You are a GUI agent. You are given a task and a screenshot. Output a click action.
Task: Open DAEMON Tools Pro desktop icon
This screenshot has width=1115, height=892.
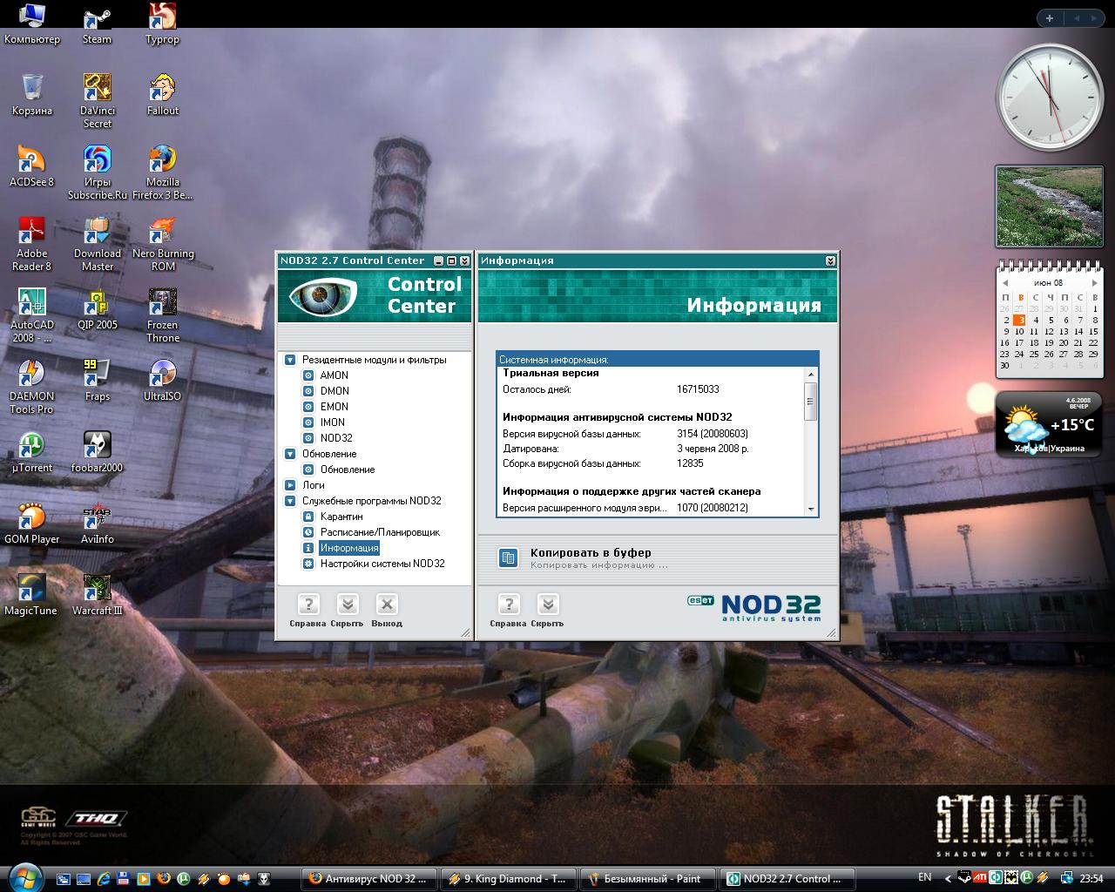(x=31, y=388)
